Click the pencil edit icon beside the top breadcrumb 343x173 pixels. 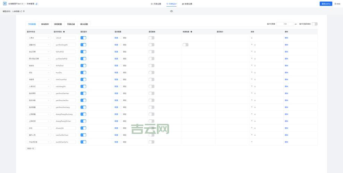tap(36, 4)
